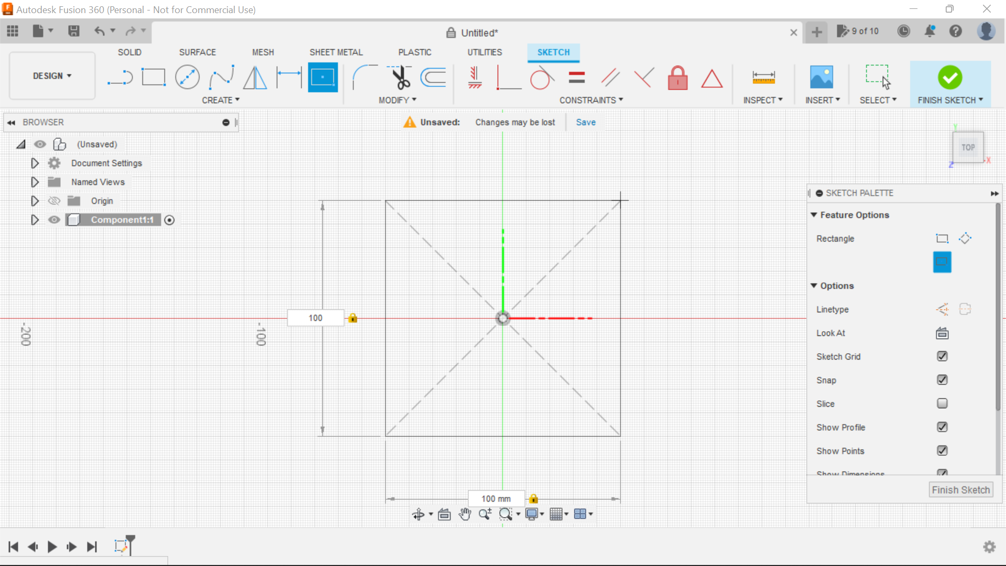The height and width of the screenshot is (566, 1006).
Task: Activate the Trim tool
Action: click(400, 77)
